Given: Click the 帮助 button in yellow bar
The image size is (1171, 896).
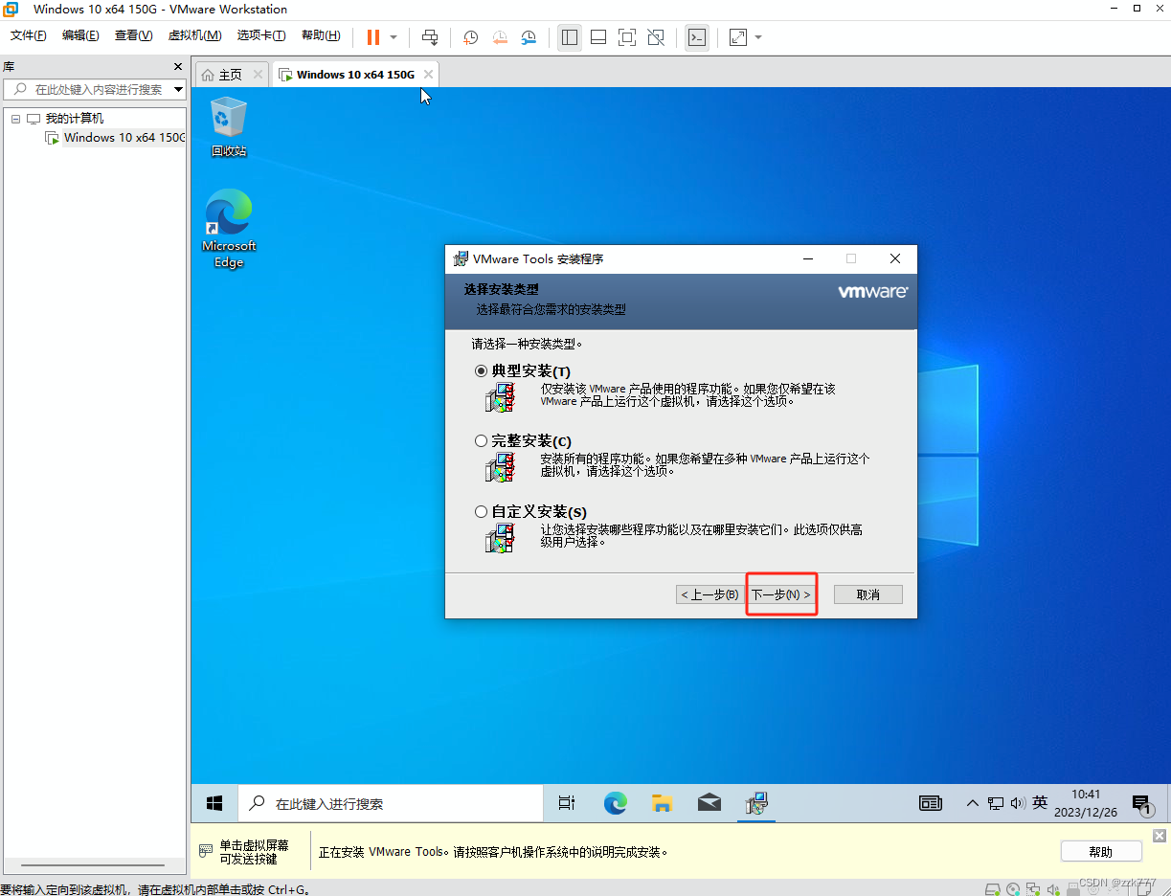Looking at the screenshot, I should point(1101,852).
